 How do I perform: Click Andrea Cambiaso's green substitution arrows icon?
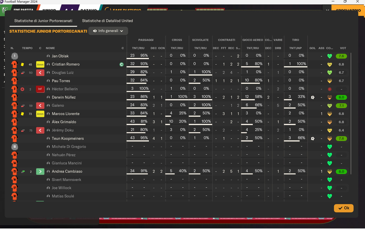pos(23,171)
